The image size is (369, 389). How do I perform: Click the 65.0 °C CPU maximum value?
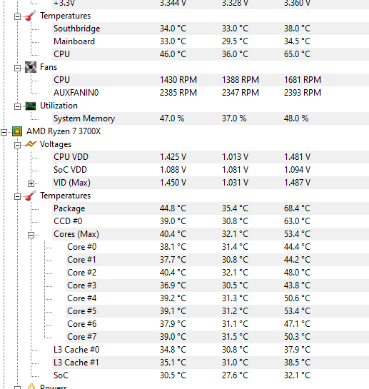pos(298,54)
